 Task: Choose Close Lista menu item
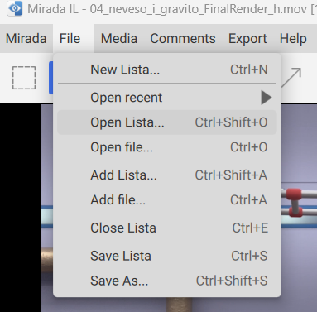167,228
